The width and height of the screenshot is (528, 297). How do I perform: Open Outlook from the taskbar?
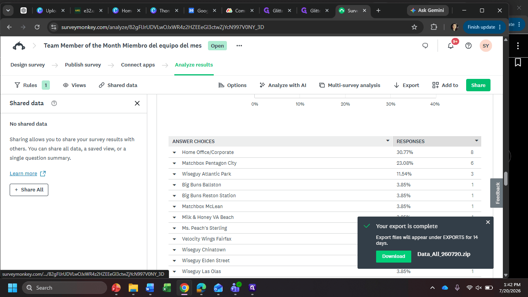pyautogui.click(x=218, y=288)
